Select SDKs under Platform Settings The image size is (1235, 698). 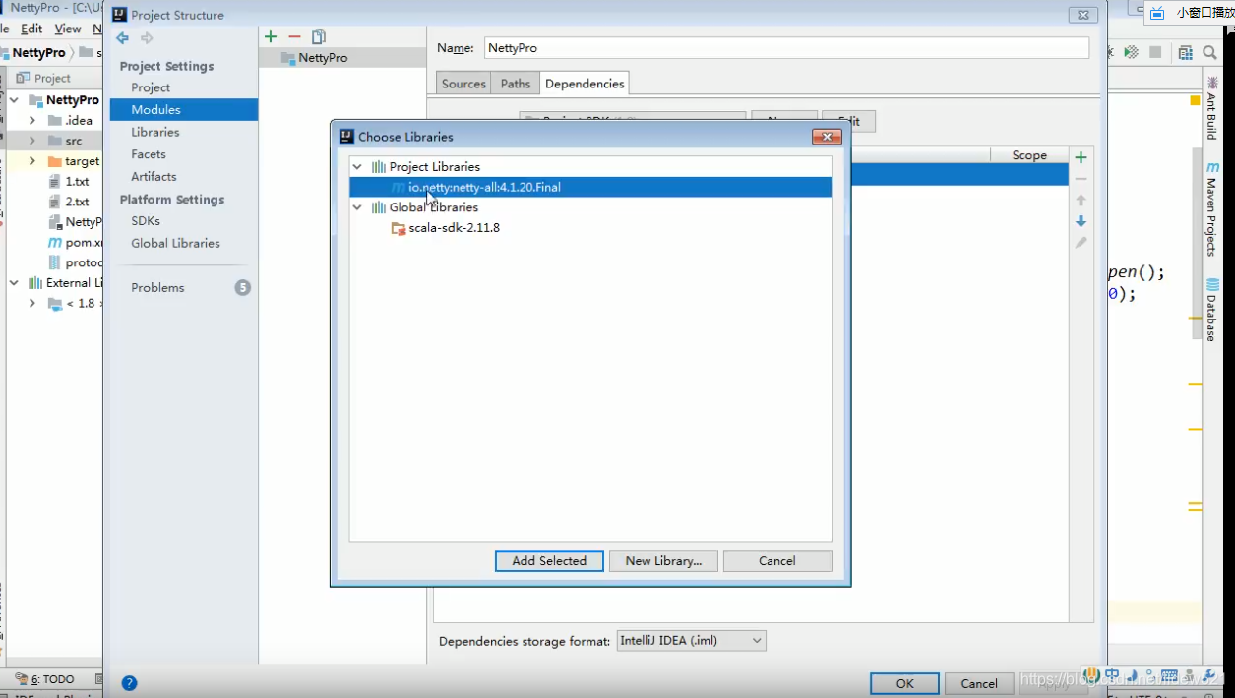tap(146, 221)
